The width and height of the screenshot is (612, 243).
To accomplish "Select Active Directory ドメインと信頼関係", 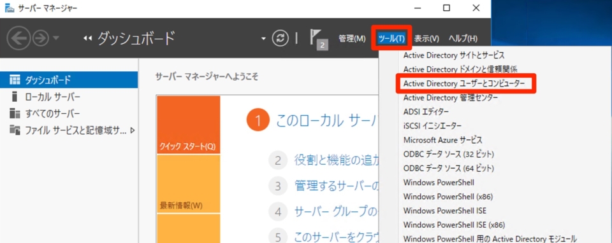I will tap(460, 69).
